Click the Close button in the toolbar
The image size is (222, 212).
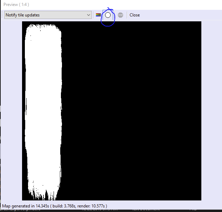tap(134, 15)
